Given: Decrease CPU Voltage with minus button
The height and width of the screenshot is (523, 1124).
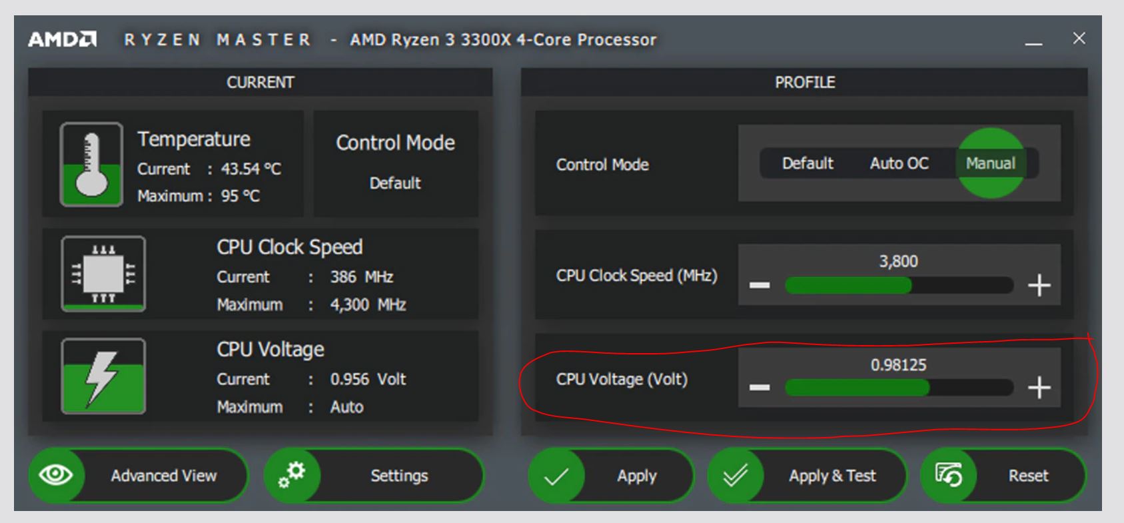Looking at the screenshot, I should 760,387.
